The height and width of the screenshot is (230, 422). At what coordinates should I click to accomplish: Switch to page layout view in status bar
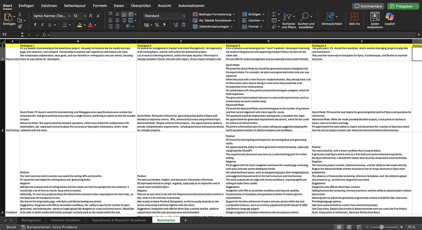pyautogui.click(x=349, y=227)
